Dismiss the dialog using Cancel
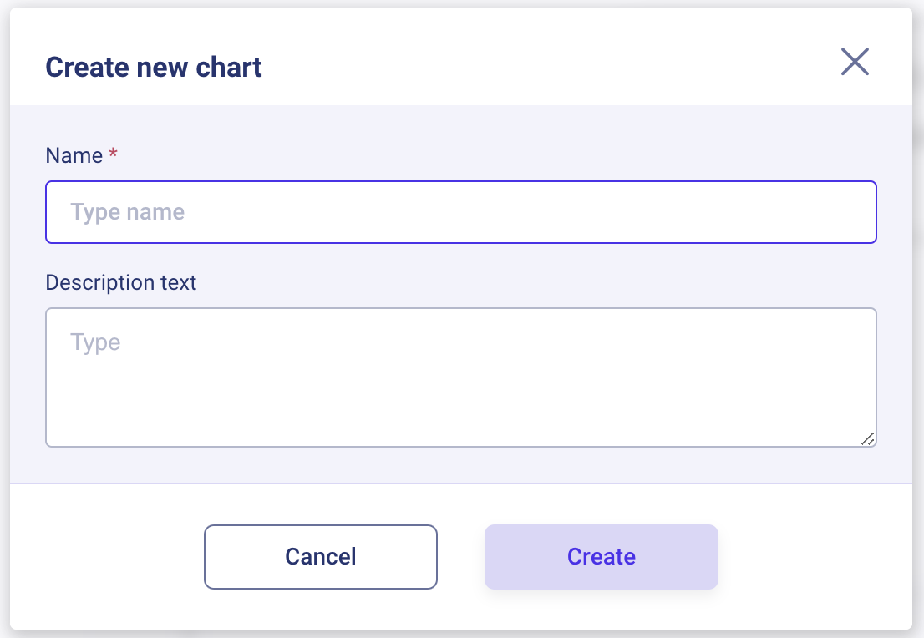 [x=320, y=557]
